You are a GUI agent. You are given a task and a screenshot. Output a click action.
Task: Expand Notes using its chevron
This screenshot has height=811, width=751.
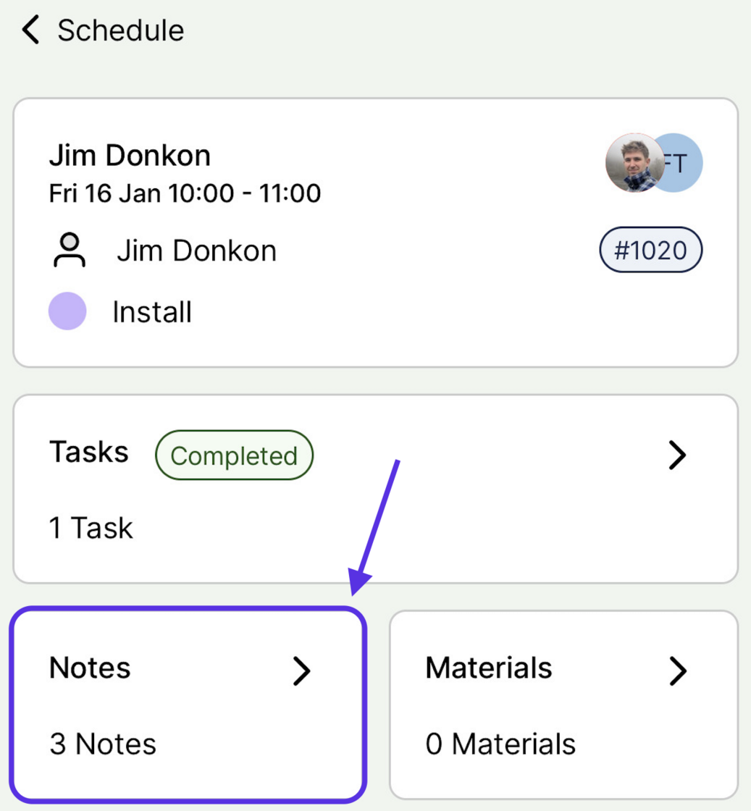tap(301, 671)
